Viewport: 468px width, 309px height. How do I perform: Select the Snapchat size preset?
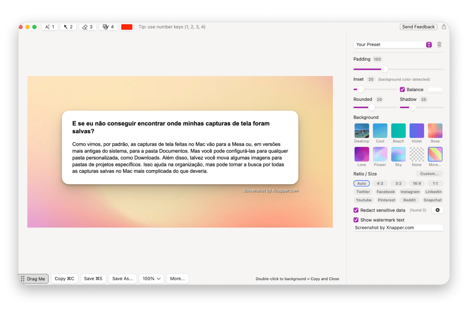[432, 200]
